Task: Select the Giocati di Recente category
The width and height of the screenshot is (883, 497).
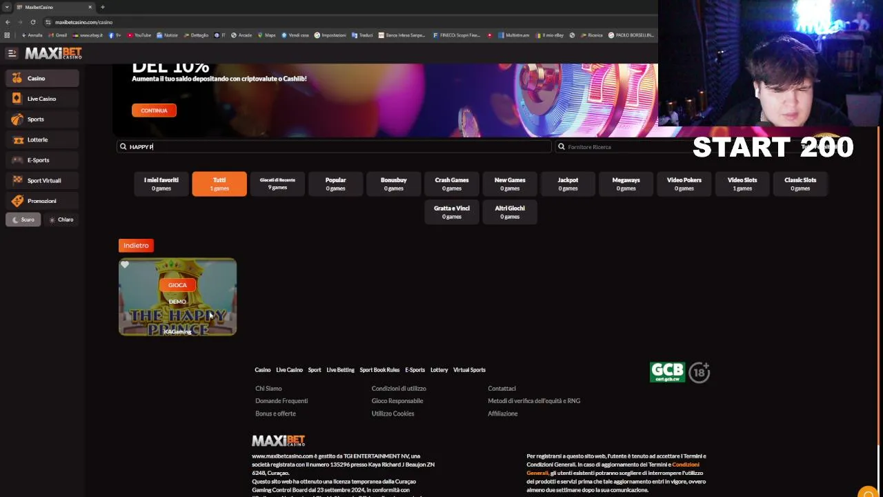Action: click(x=277, y=184)
